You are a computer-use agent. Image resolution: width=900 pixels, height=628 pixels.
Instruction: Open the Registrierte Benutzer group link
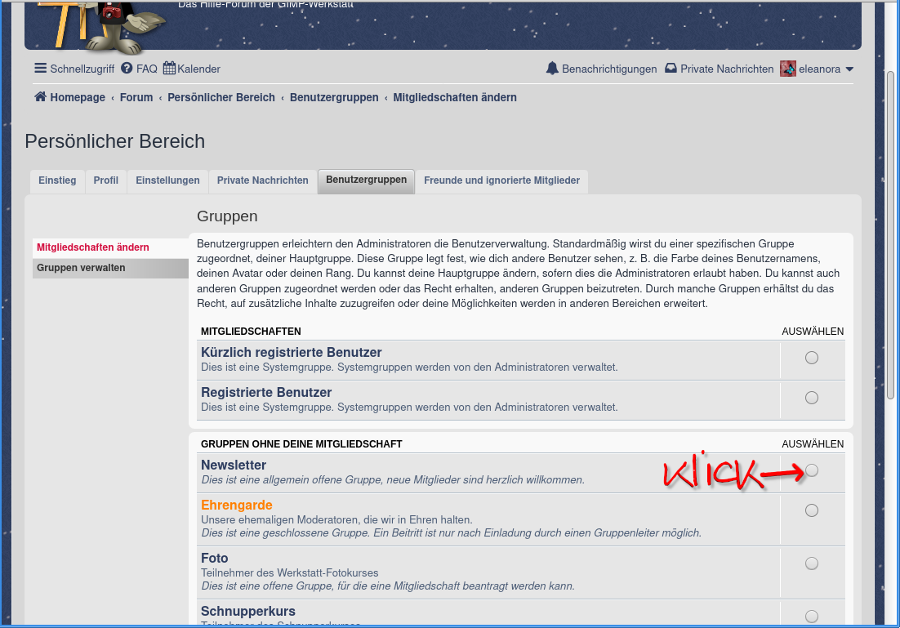266,393
